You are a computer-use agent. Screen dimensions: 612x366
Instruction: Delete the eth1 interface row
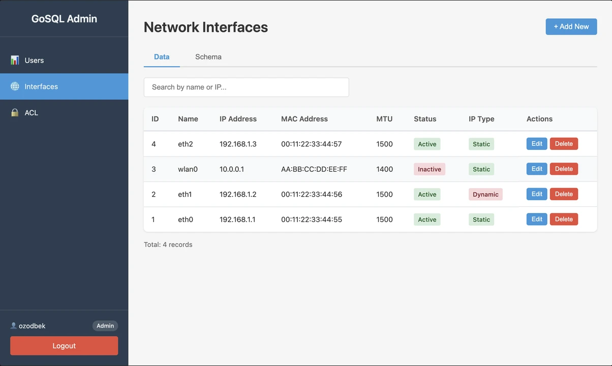[564, 194]
